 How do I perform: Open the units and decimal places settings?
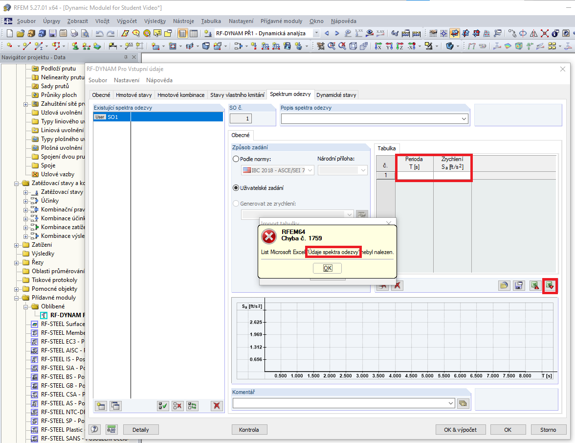click(x=111, y=429)
